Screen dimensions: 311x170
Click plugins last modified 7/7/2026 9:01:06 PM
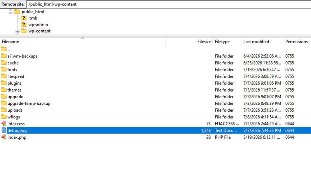(x=262, y=83)
